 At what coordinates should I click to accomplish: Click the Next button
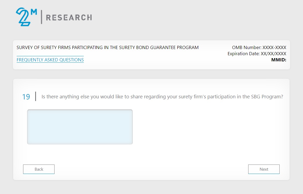click(264, 169)
